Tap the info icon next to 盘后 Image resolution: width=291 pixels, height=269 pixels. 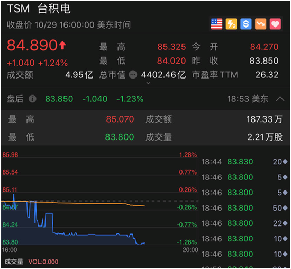pos(32,99)
